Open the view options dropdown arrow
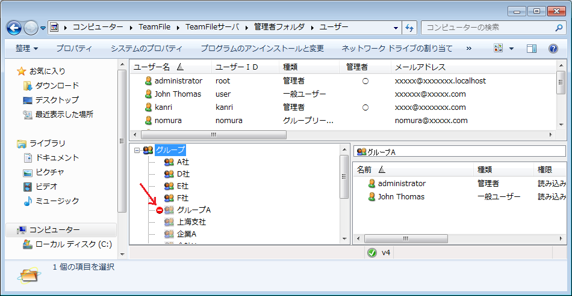The height and width of the screenshot is (296, 572). click(x=512, y=49)
